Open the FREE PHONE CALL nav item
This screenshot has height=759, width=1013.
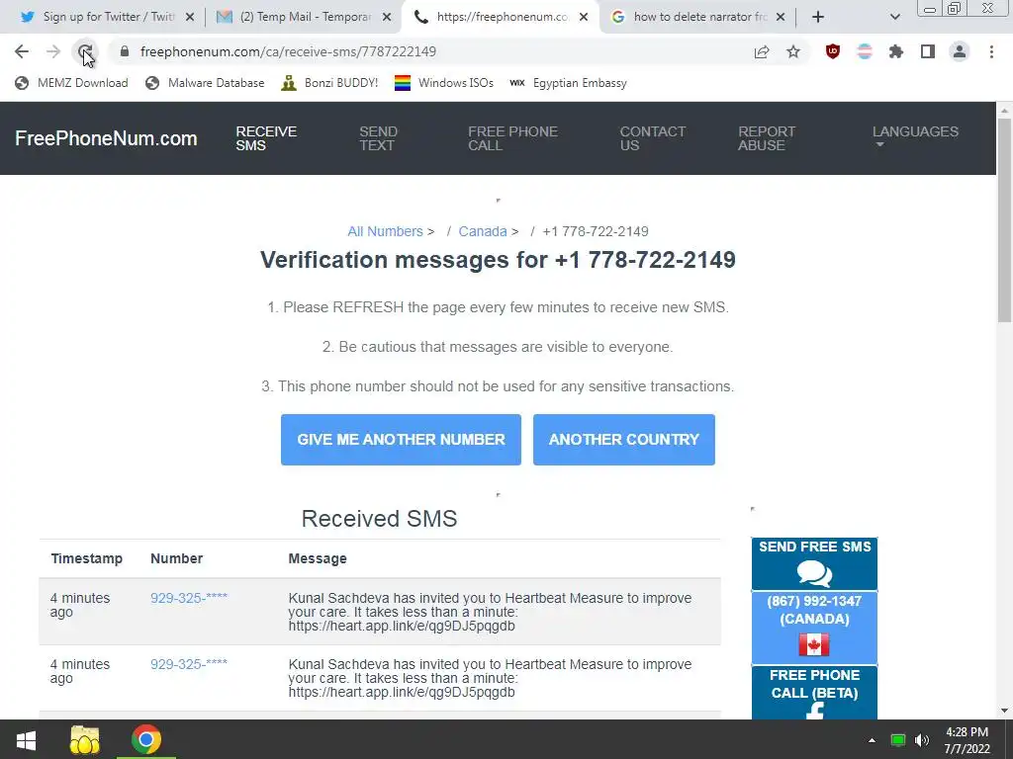[x=513, y=138]
